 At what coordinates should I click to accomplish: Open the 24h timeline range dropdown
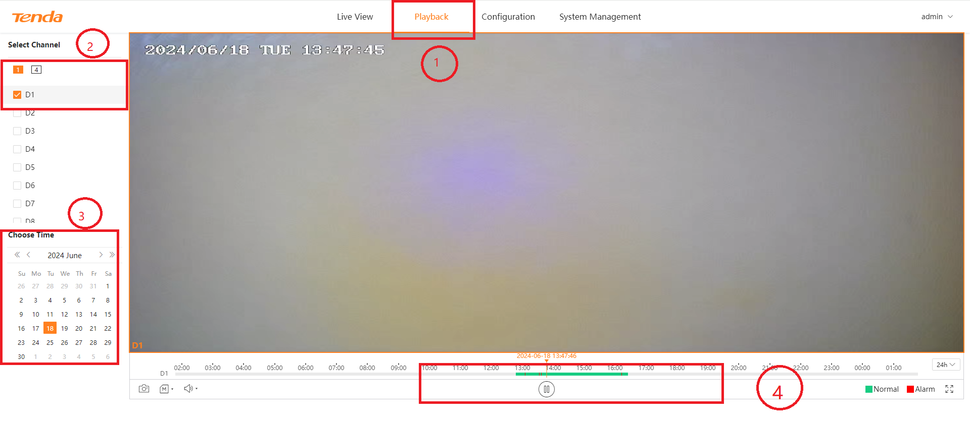945,365
